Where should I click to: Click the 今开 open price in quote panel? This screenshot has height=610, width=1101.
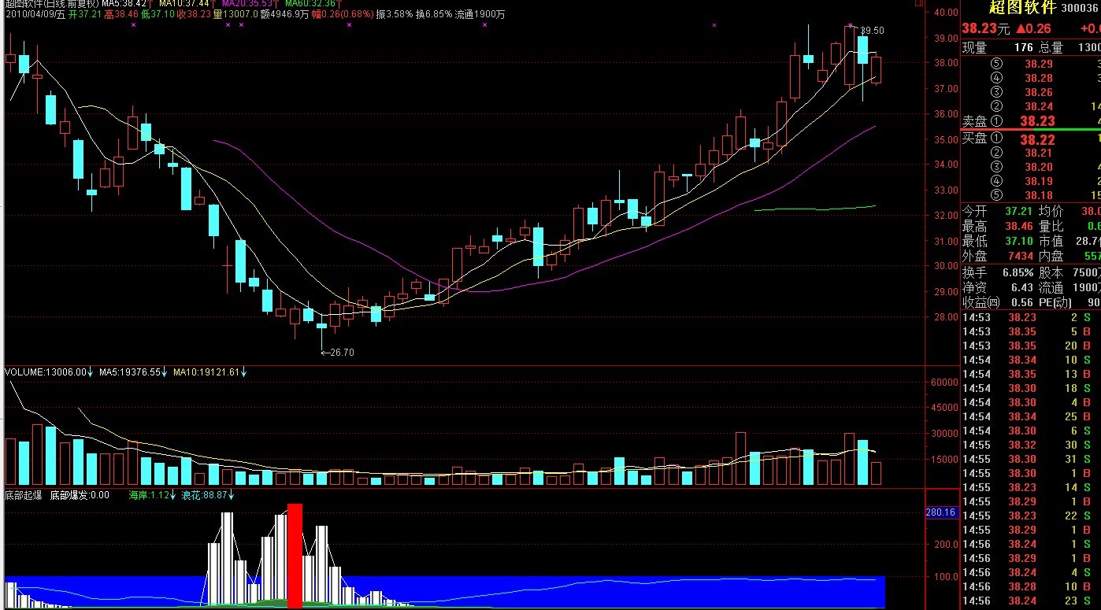click(1018, 211)
